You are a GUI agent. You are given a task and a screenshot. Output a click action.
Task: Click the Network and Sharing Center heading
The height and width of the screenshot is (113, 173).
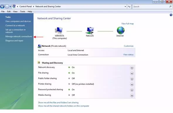(x=54, y=18)
